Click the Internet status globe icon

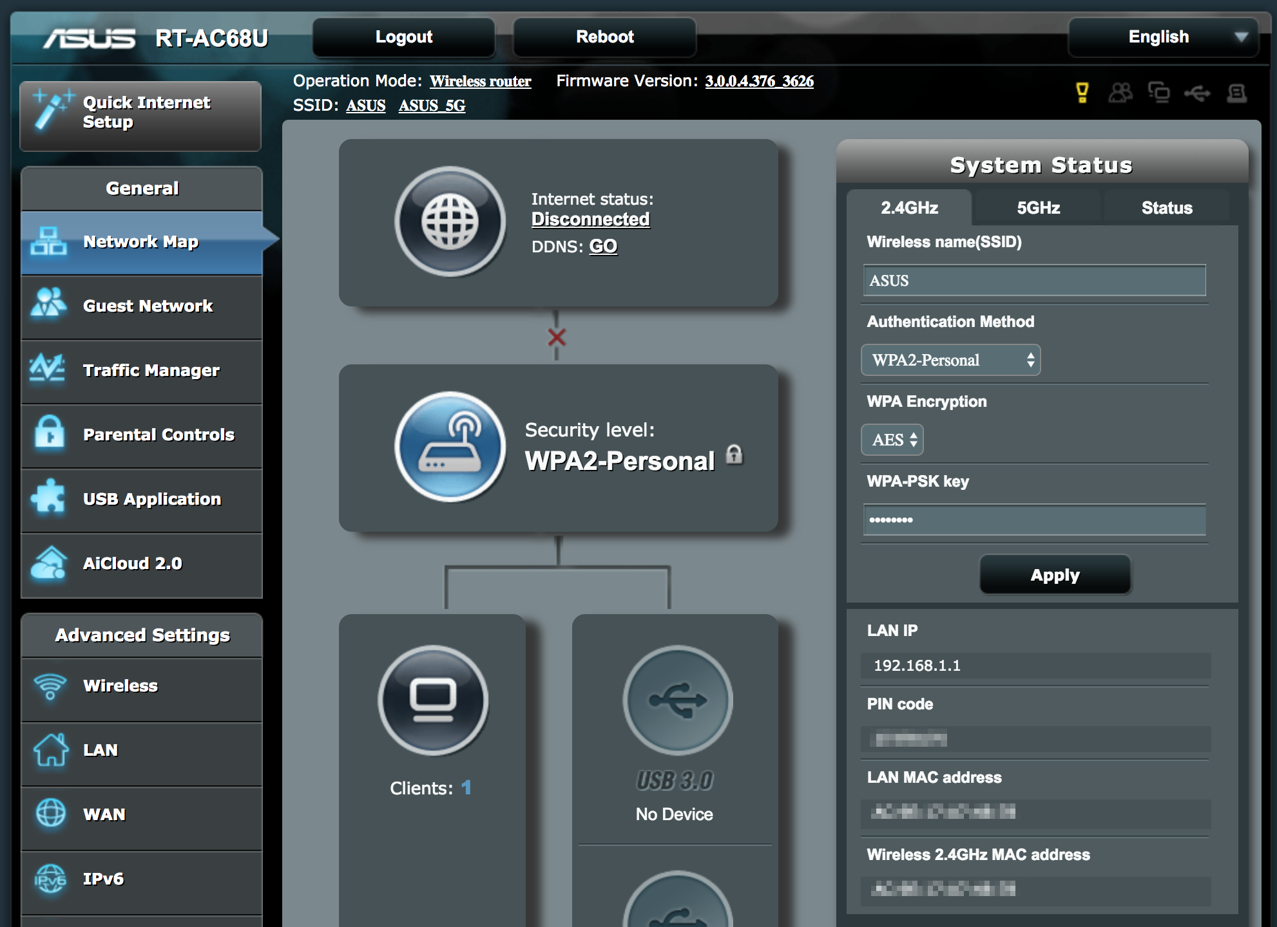(x=450, y=221)
